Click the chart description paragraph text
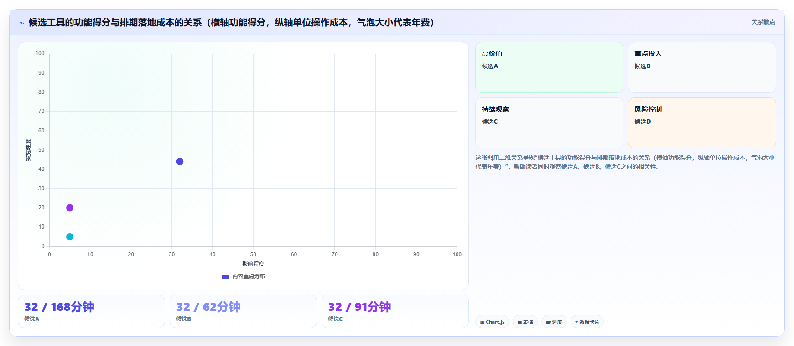Viewport: 794px width, 346px height. click(x=625, y=162)
